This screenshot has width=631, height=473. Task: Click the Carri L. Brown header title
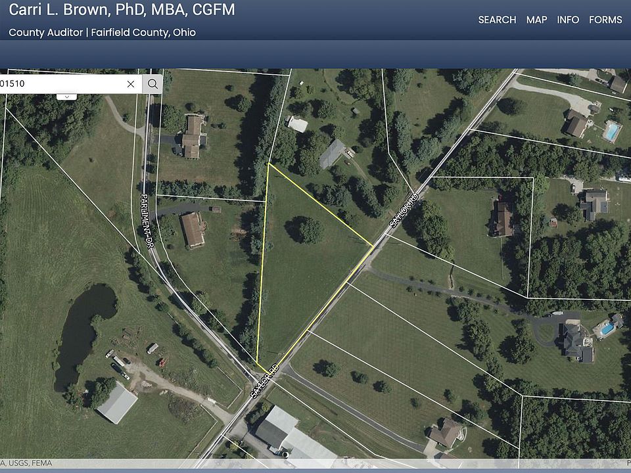point(122,10)
